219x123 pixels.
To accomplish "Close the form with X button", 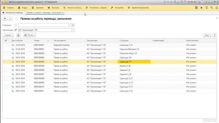I will (217, 18).
